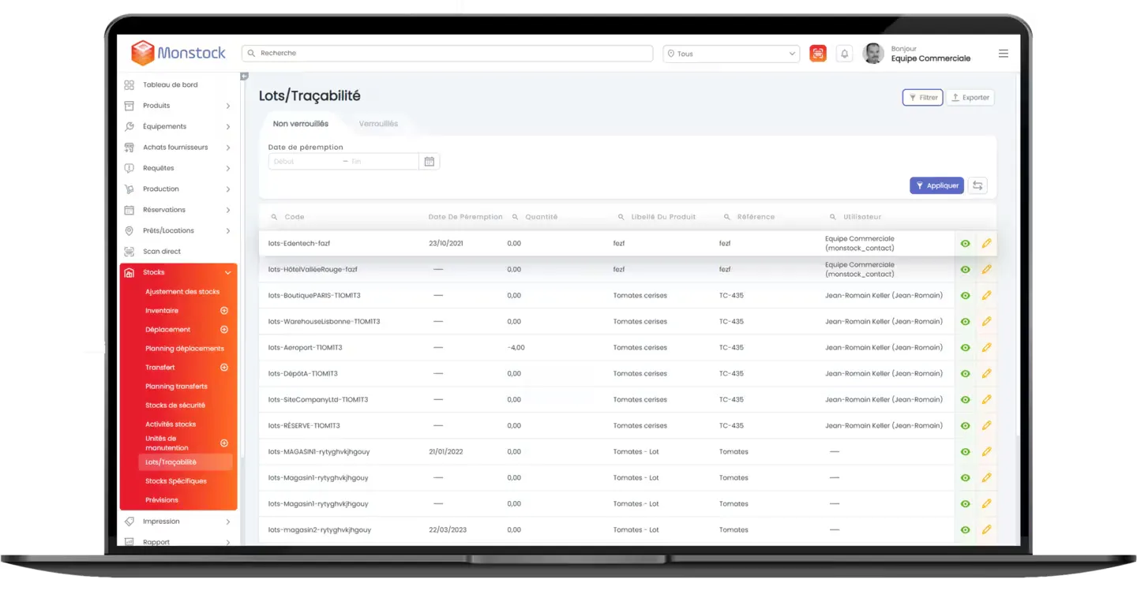Edit lot lots-RÉSERVE-T1OM1T3 with pencil icon
Image resolution: width=1137 pixels, height=598 pixels.
pyautogui.click(x=986, y=426)
